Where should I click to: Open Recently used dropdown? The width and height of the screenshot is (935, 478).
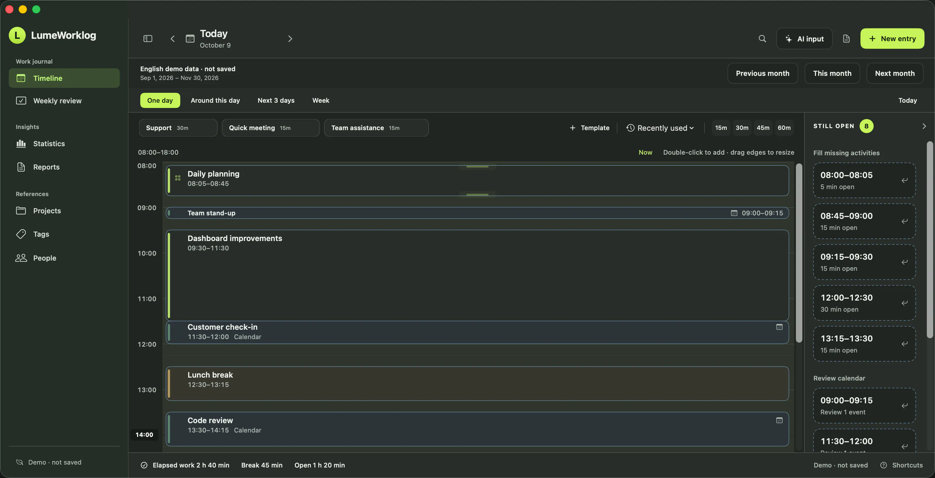[660, 128]
